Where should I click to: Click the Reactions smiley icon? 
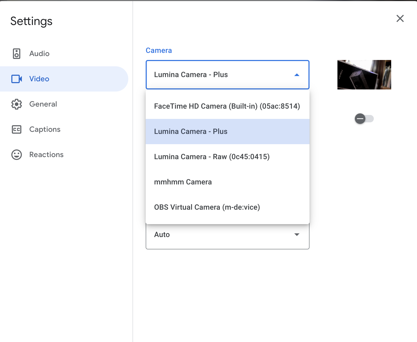point(17,155)
